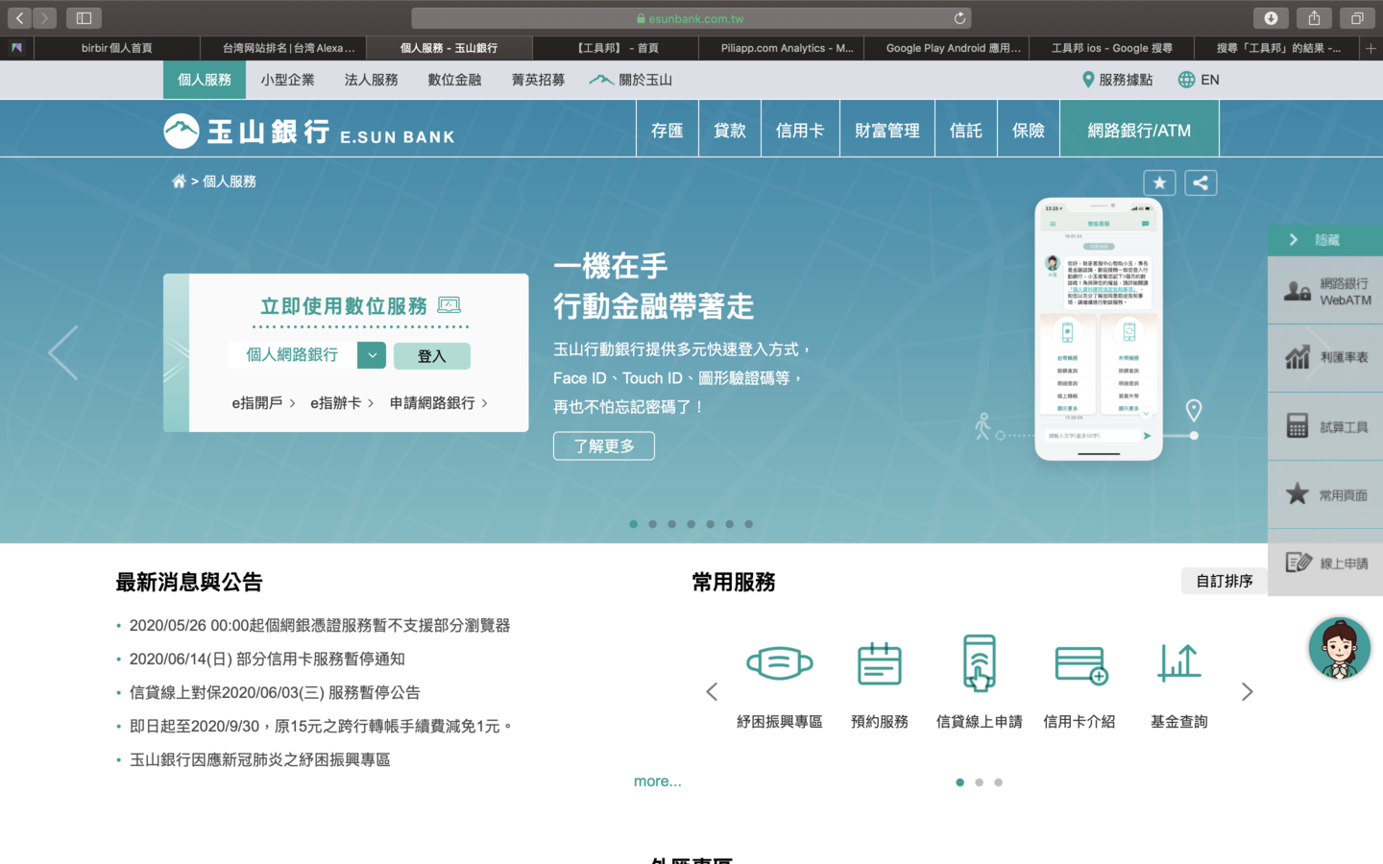
Task: Open news 玉山銀行因應新冠肺炎之紓困振興專區
Action: [x=259, y=759]
